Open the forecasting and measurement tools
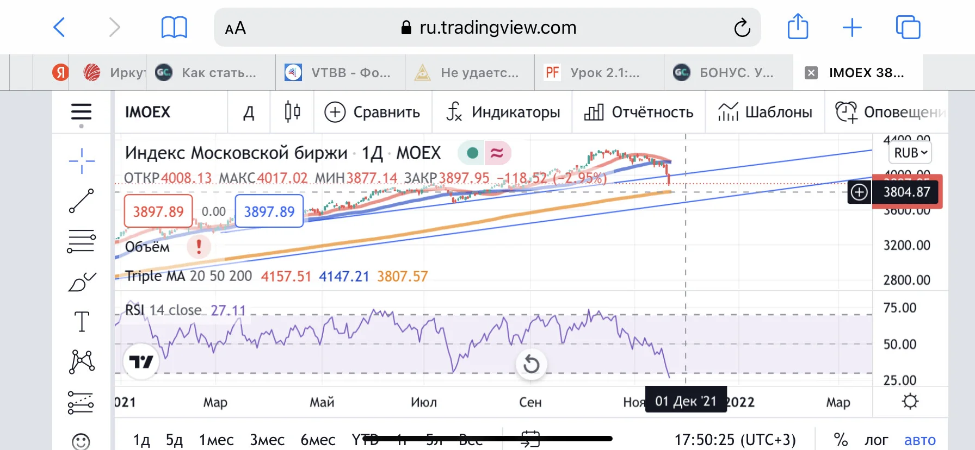Image resolution: width=975 pixels, height=450 pixels. (81, 403)
